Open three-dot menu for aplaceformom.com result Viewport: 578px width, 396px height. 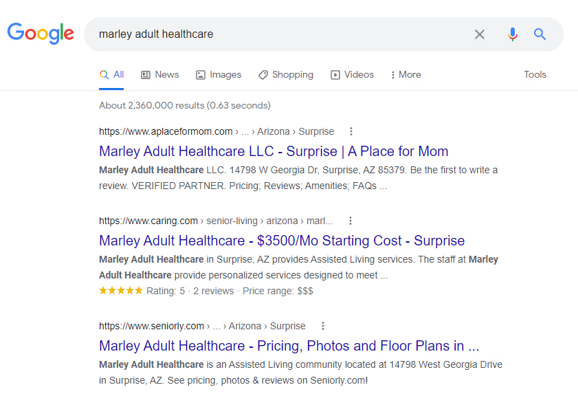pyautogui.click(x=351, y=131)
